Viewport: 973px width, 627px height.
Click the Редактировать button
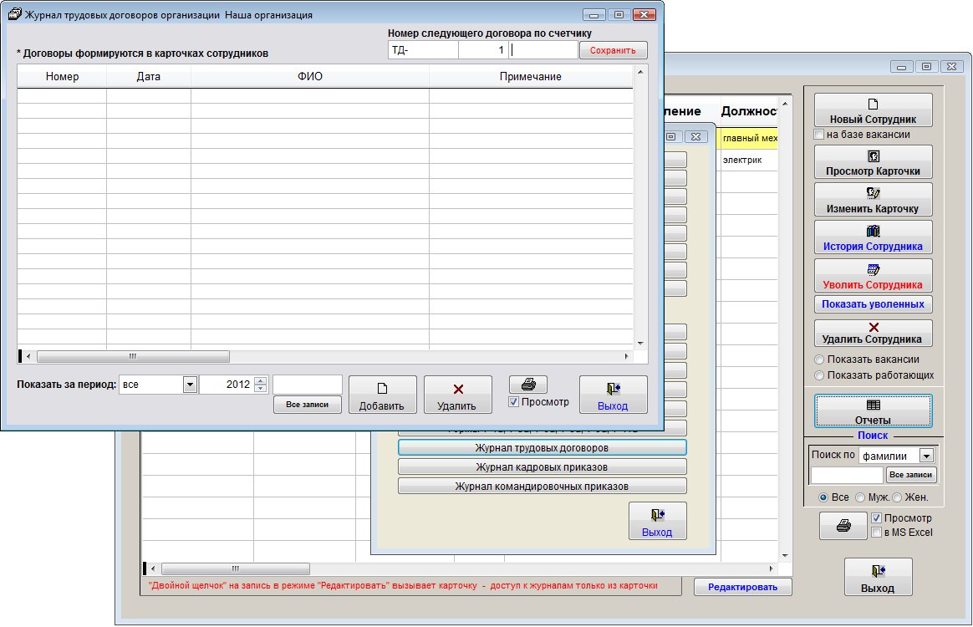pyautogui.click(x=742, y=587)
